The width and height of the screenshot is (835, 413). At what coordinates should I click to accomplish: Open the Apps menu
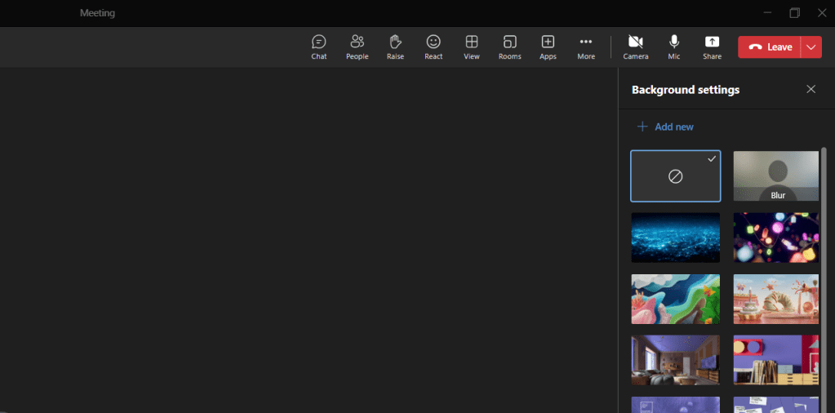point(548,47)
